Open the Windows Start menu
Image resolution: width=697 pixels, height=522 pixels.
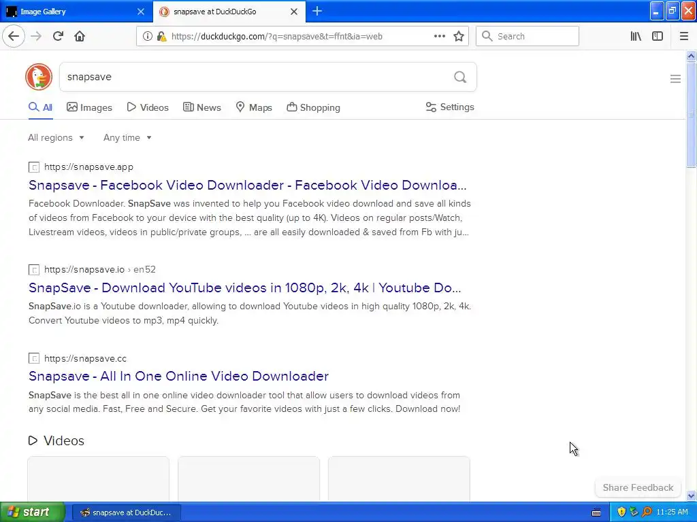(x=33, y=512)
